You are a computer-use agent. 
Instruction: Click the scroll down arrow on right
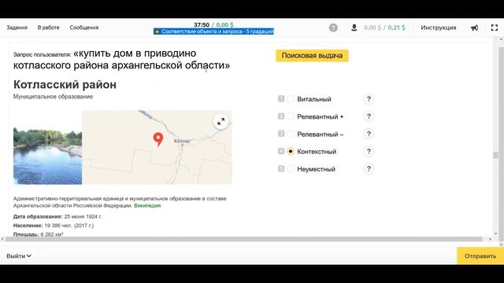click(495, 233)
